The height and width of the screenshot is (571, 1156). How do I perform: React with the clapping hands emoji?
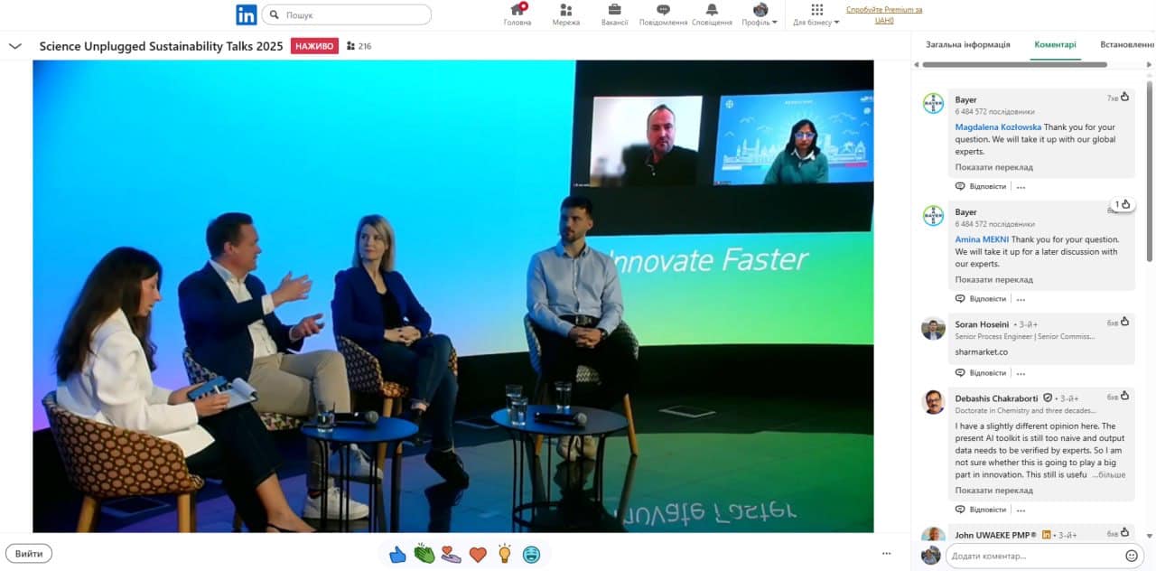[424, 554]
